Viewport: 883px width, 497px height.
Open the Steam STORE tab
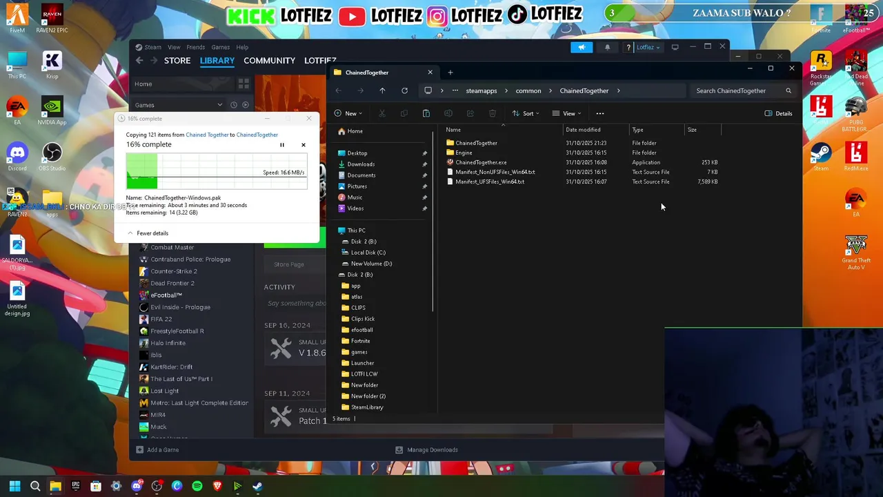point(177,61)
